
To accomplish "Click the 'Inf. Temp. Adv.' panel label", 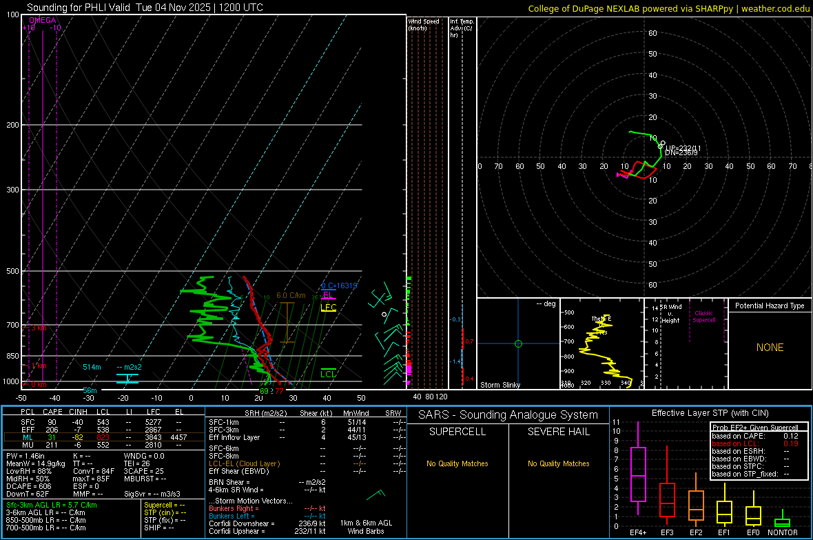I will (462, 28).
